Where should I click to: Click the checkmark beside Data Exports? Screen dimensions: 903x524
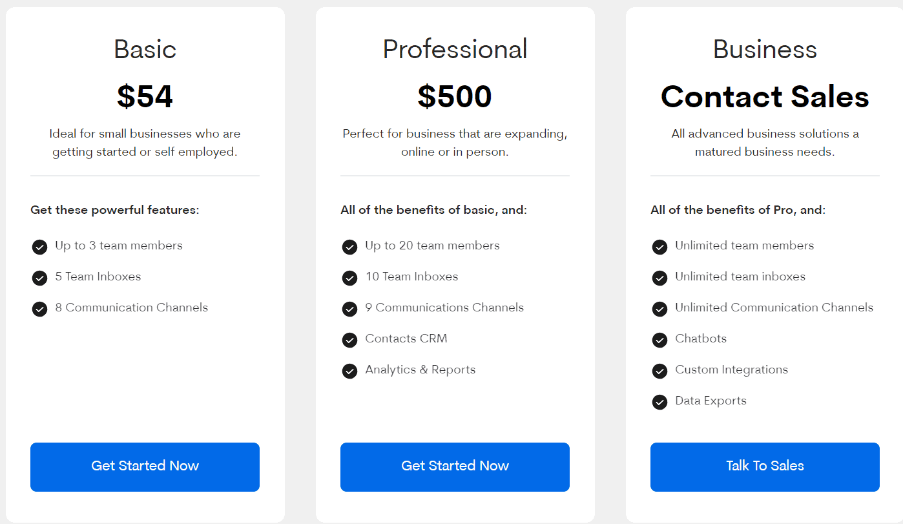click(659, 402)
